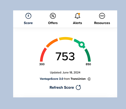This screenshot has width=126, height=109.
Task: Click the circular refresh arrow icon
Action: coord(78,87)
